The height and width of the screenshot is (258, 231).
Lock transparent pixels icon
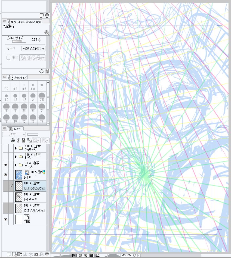point(29,140)
